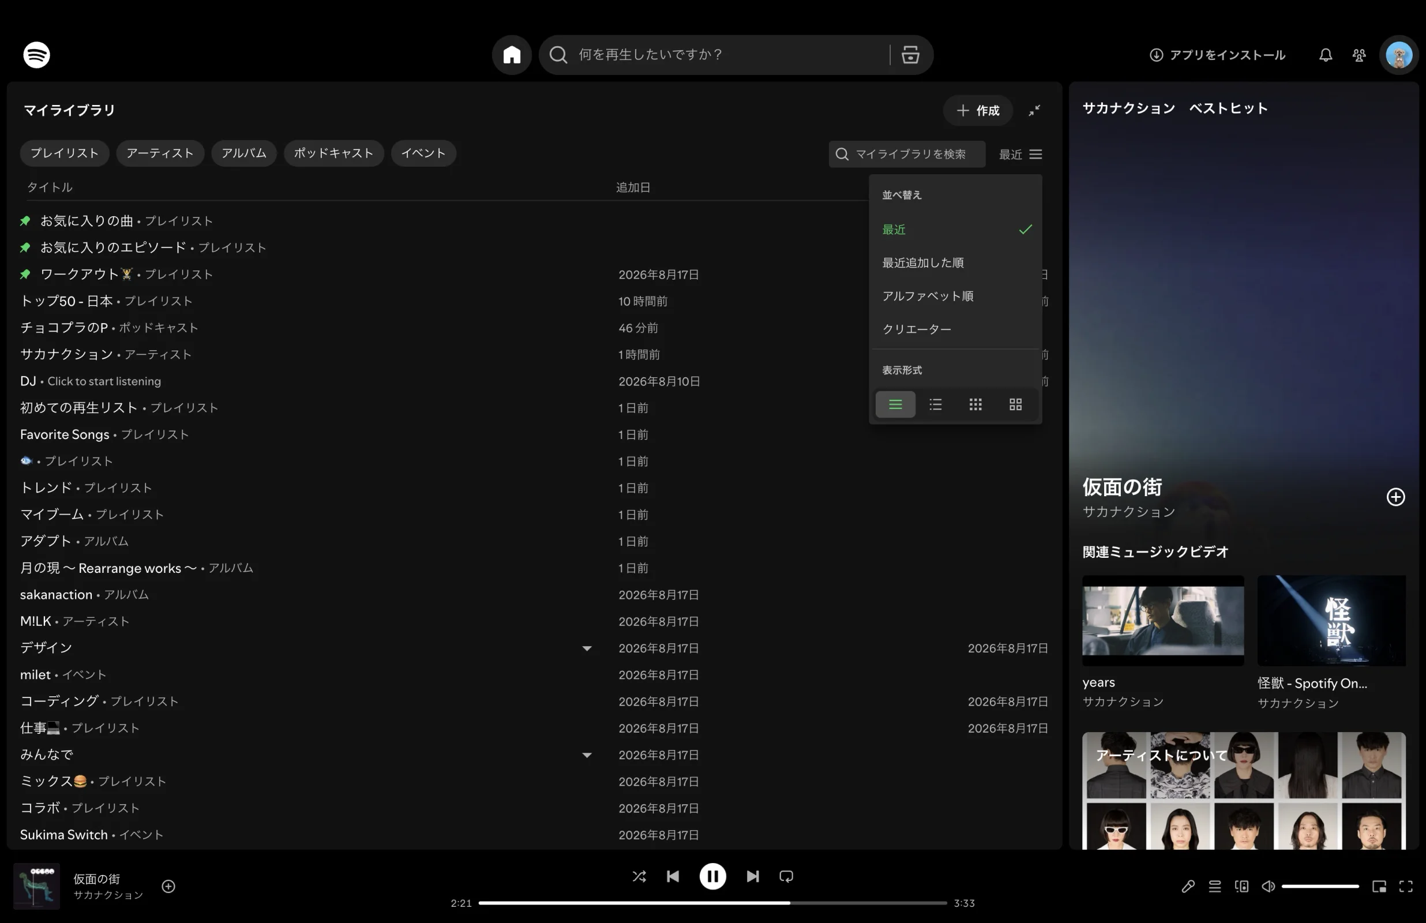Add 仮面の街 to library in now-playing panel
The height and width of the screenshot is (923, 1426).
1395,497
